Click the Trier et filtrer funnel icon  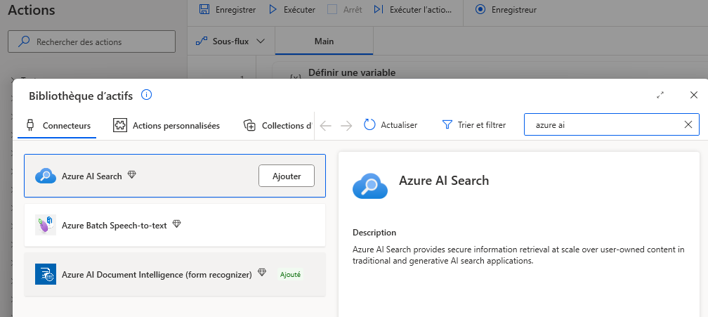(447, 124)
